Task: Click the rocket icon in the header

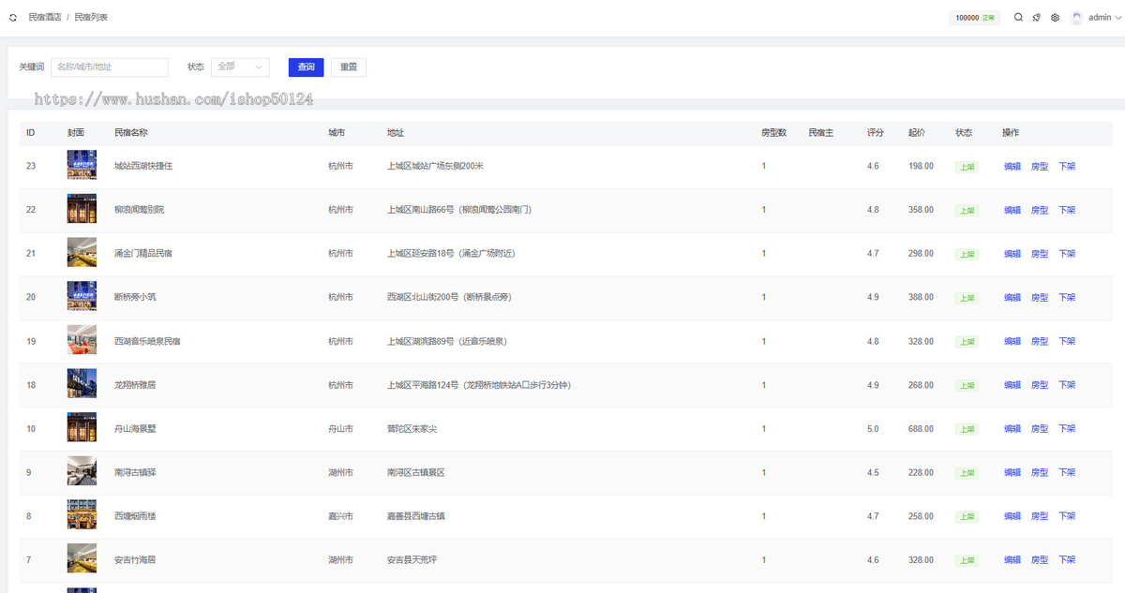Action: pos(1037,17)
